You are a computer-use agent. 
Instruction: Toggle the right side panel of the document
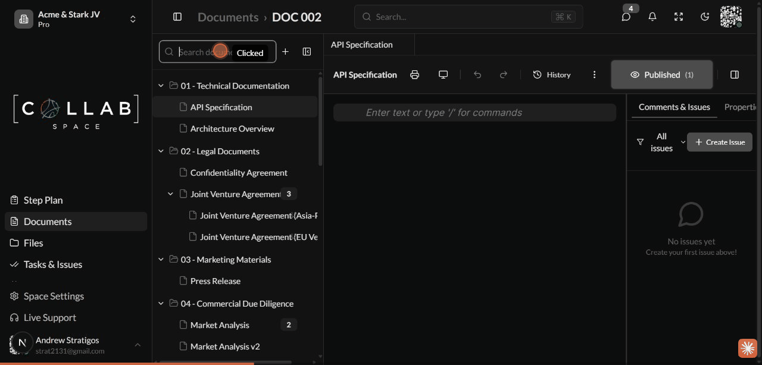click(734, 74)
